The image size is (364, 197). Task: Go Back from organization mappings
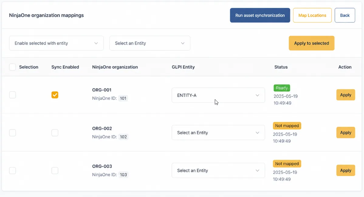pyautogui.click(x=345, y=15)
